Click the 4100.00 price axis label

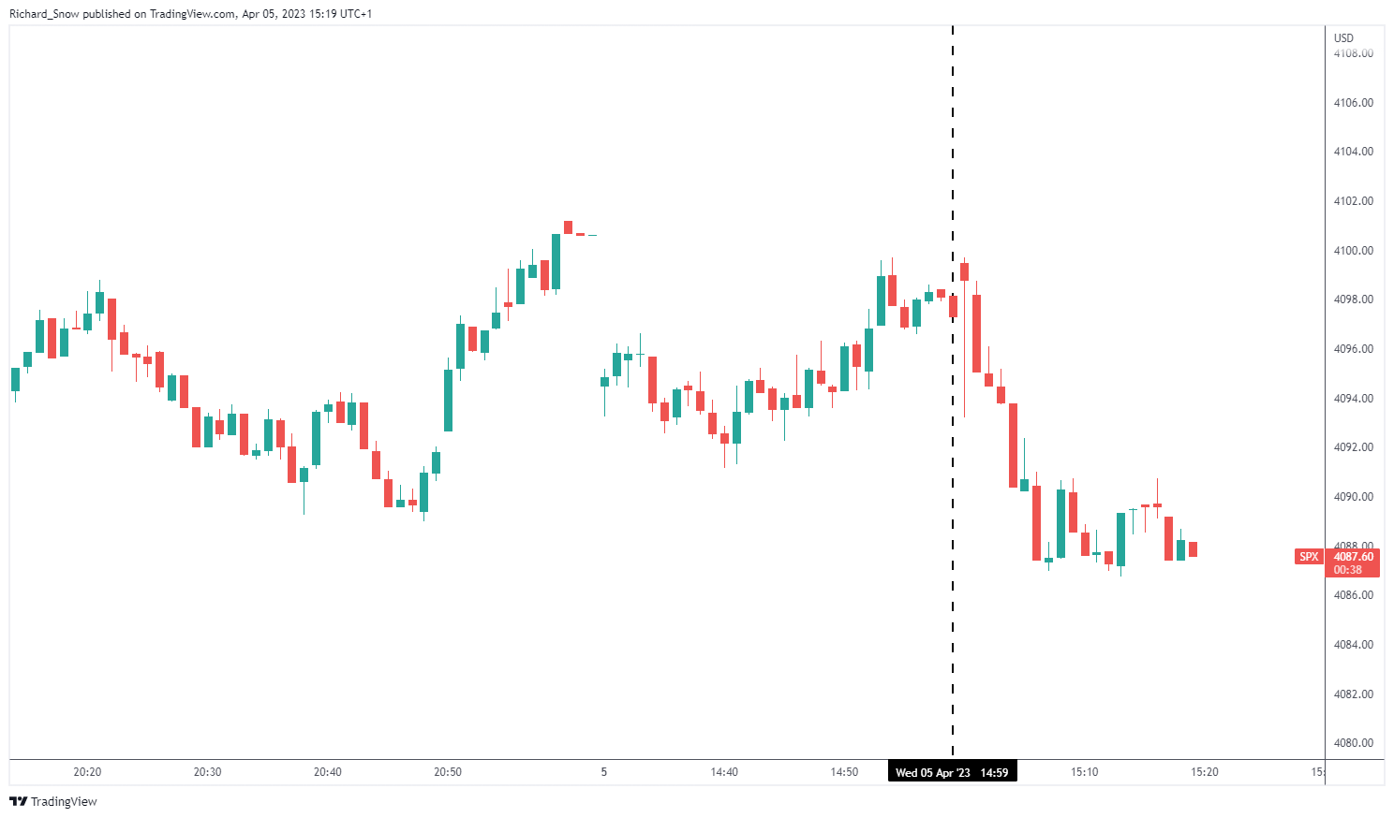click(1354, 251)
